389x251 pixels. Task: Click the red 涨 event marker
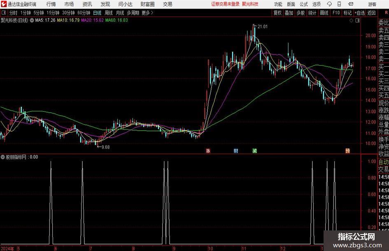[x=208, y=150]
